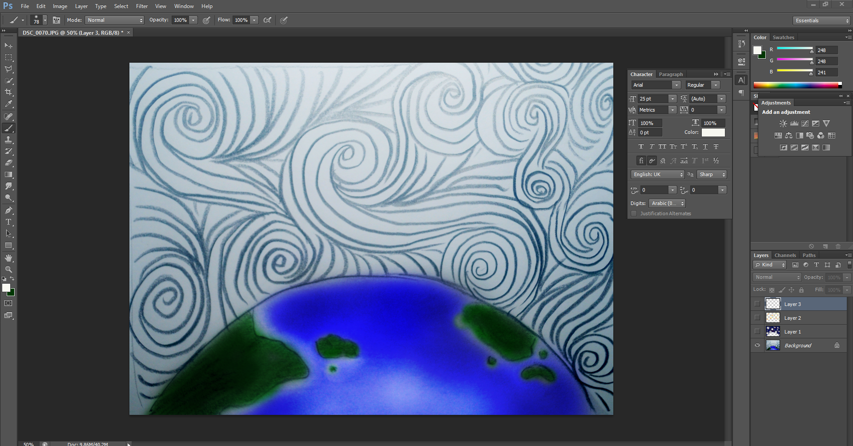
Task: Swap foreground and background colors
Action: click(x=12, y=278)
